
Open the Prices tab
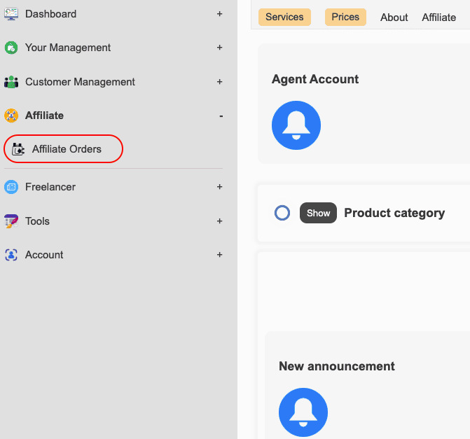pos(345,17)
